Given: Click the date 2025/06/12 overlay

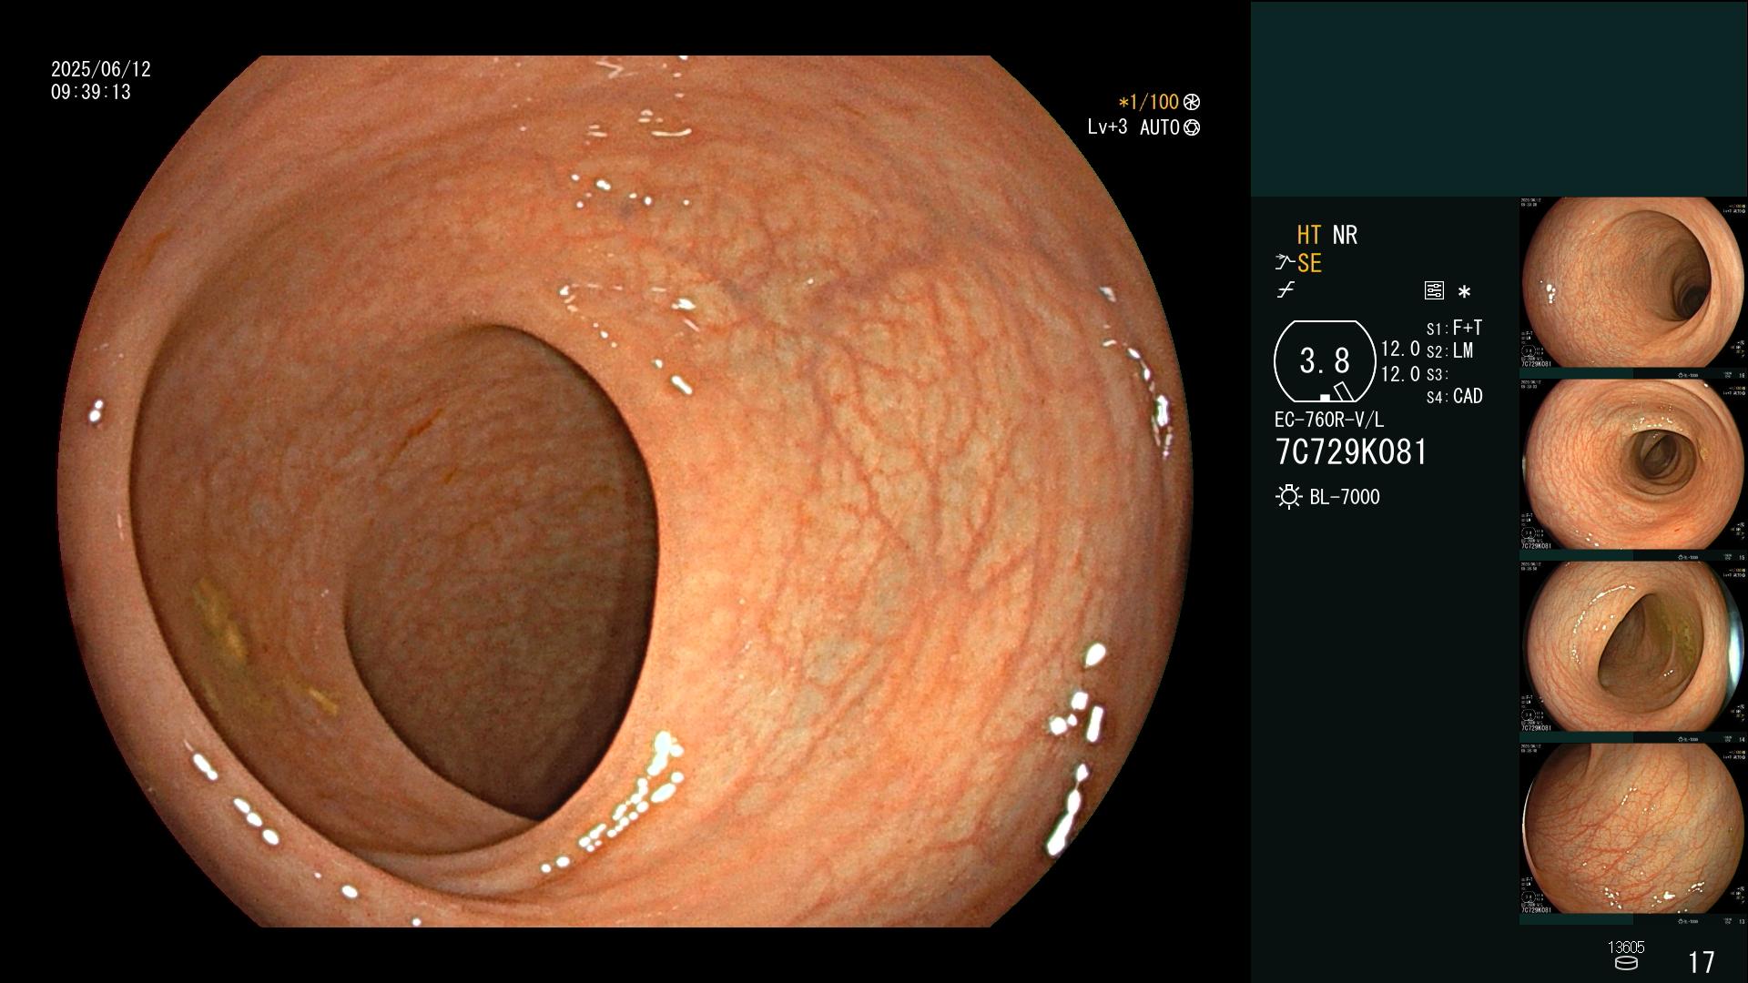Looking at the screenshot, I should pos(101,69).
